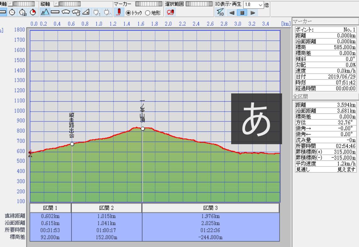Adjust the vertical axis zoom slider
Viewport: 359px width, 247px height.
pos(70,4)
